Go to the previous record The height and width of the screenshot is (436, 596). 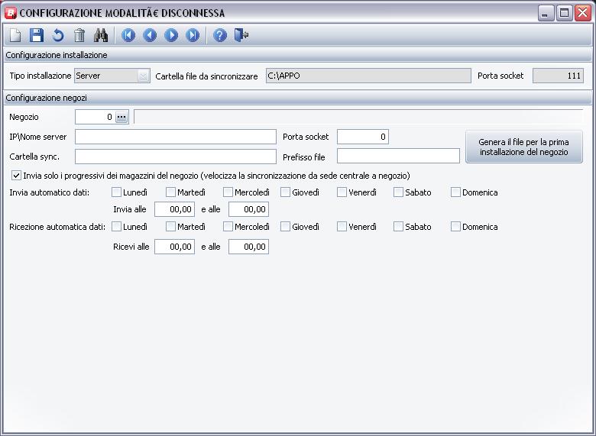click(150, 35)
